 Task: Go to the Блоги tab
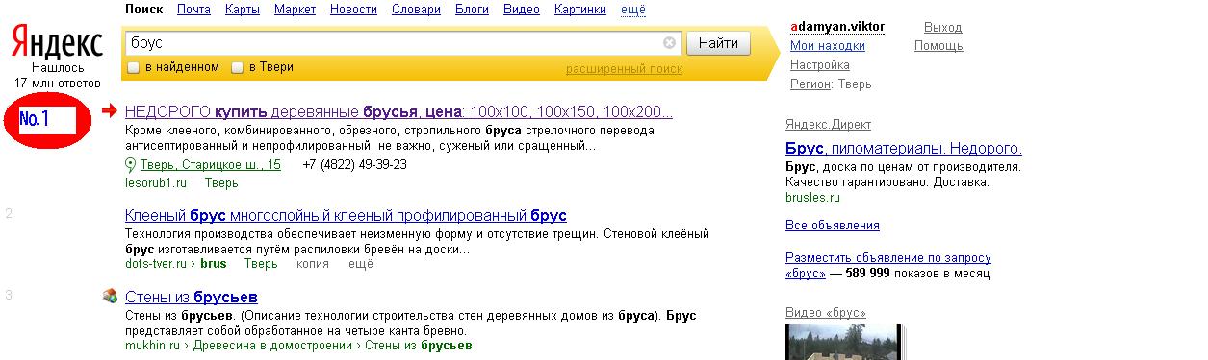pos(472,10)
